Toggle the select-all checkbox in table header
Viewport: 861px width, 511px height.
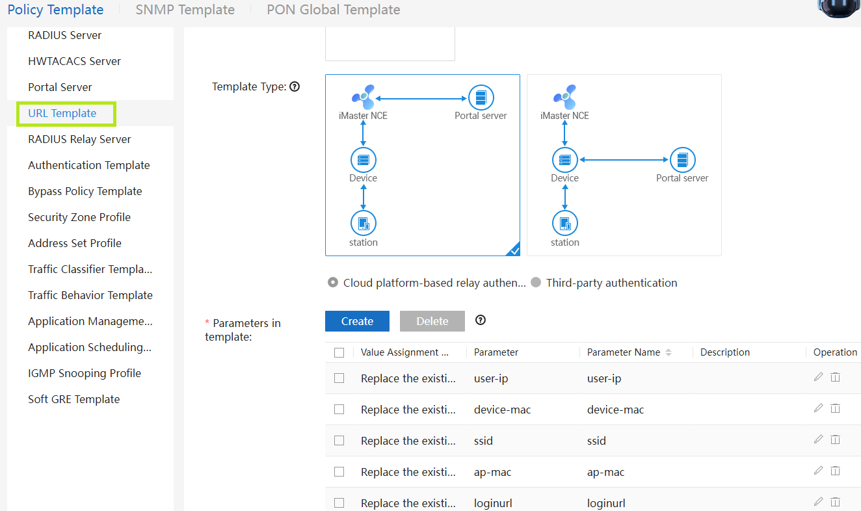click(339, 352)
